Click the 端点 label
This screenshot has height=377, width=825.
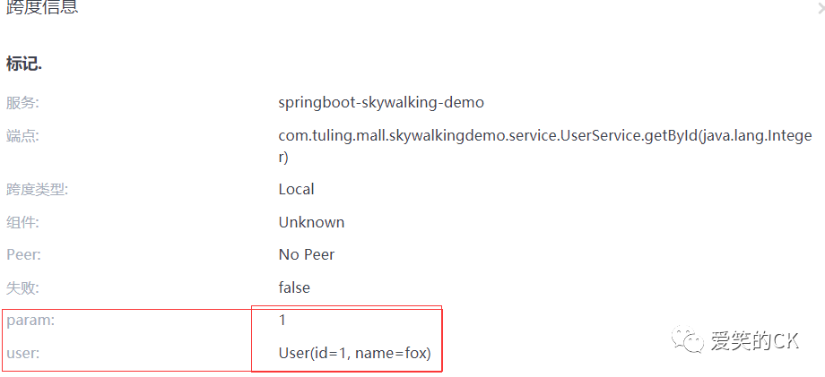(x=22, y=135)
